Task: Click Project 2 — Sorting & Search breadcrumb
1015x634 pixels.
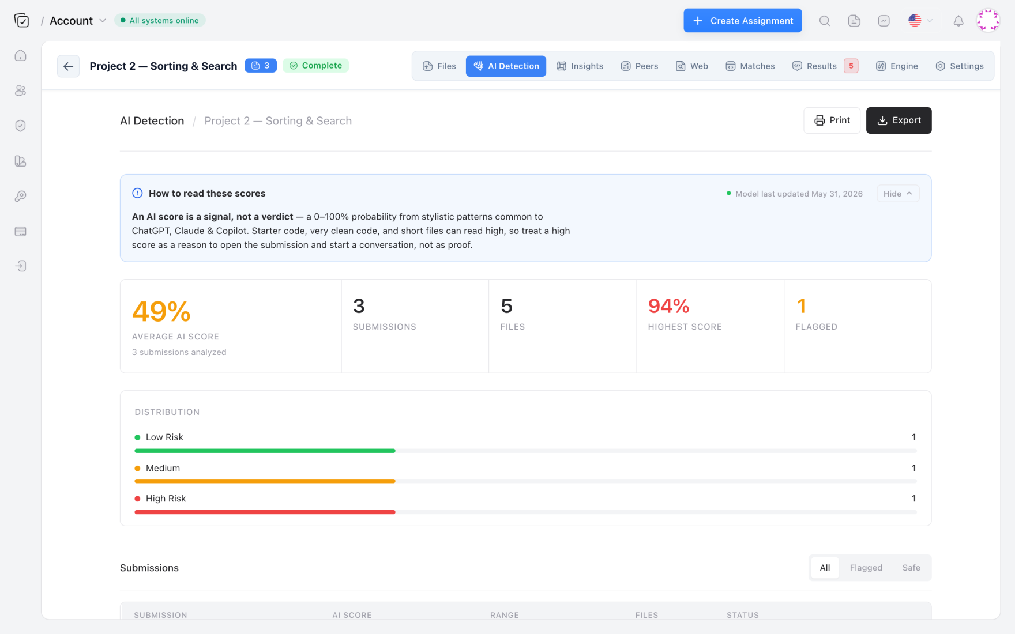Action: tap(278, 121)
